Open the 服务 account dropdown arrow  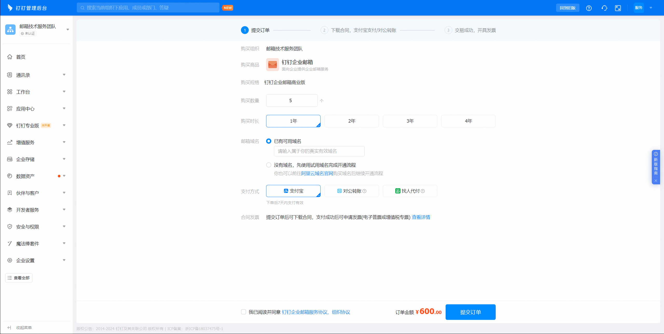pos(651,8)
